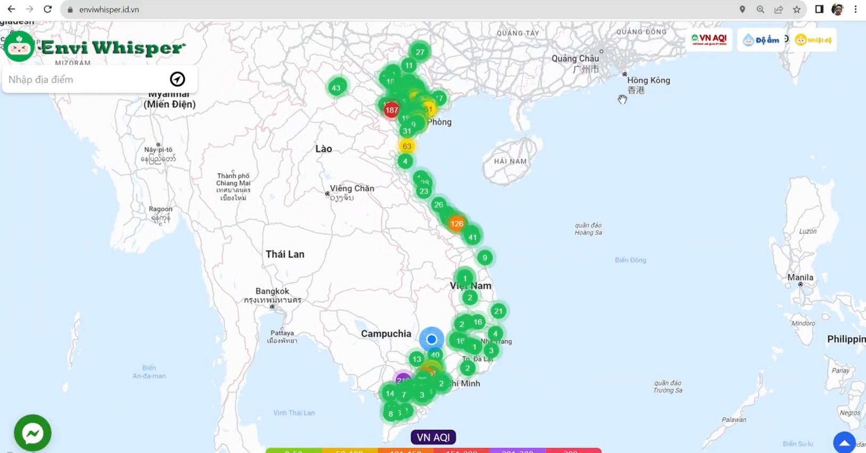The height and width of the screenshot is (453, 866).
Task: Open the location permission icon in address bar
Action: coord(742,9)
